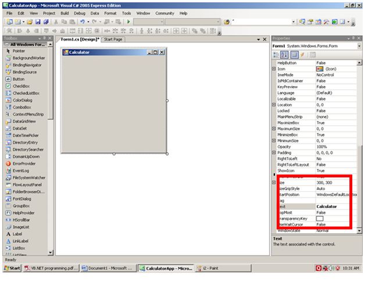Click the MaximizeBox property value True

320,123
